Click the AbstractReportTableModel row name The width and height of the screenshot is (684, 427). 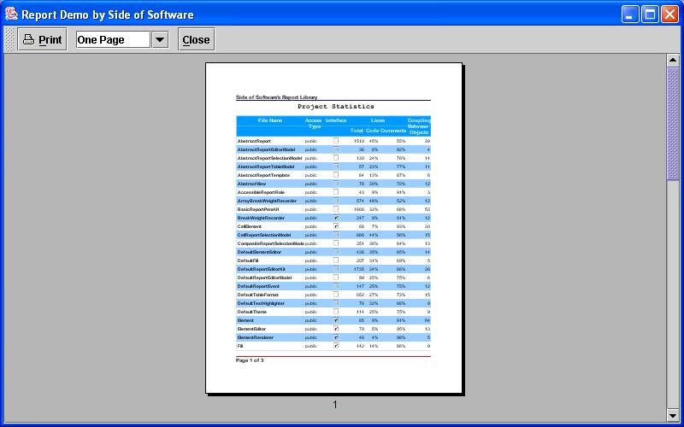266,167
